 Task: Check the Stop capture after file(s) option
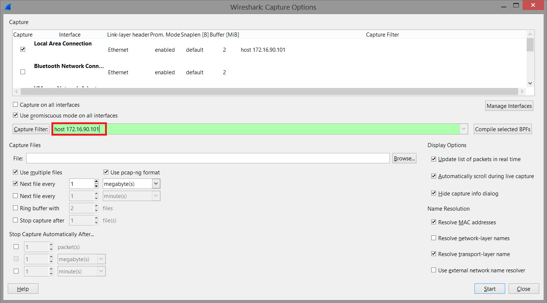click(16, 220)
